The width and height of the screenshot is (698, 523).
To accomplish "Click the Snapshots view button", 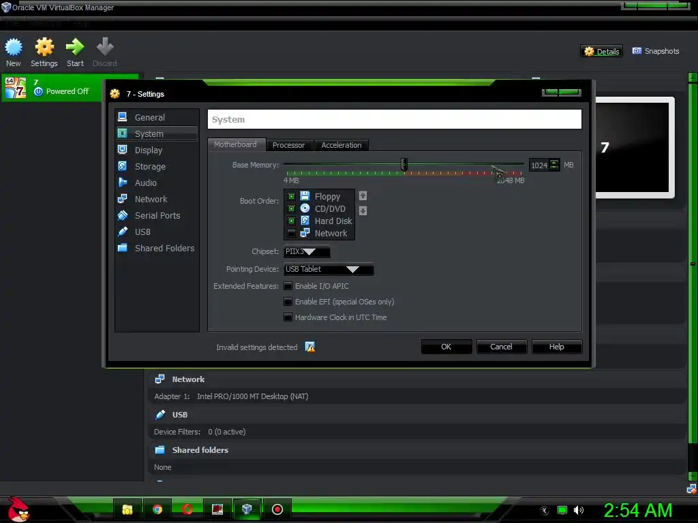I will point(656,51).
